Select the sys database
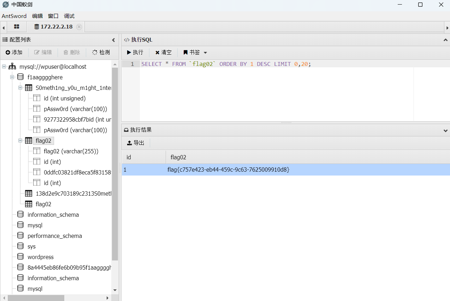The image size is (450, 301). tap(31, 246)
